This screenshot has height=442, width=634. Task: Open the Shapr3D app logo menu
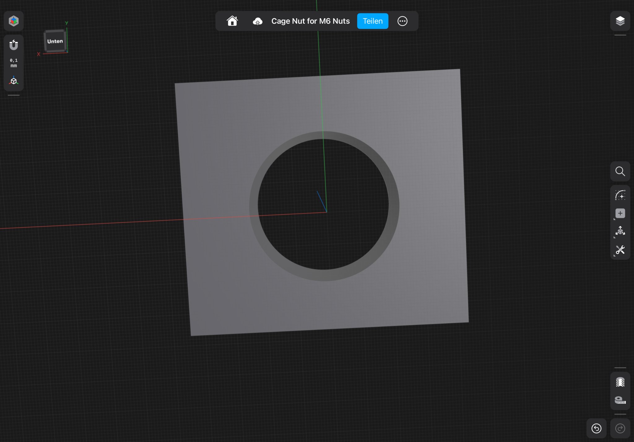[x=14, y=21]
